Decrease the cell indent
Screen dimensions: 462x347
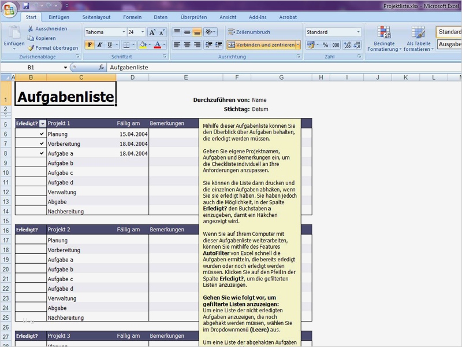208,45
